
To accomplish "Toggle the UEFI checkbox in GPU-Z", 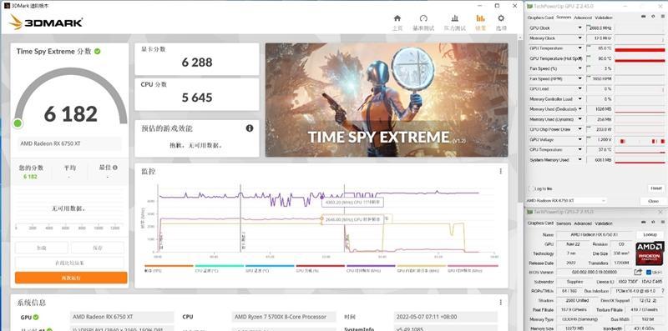I will tap(649, 273).
